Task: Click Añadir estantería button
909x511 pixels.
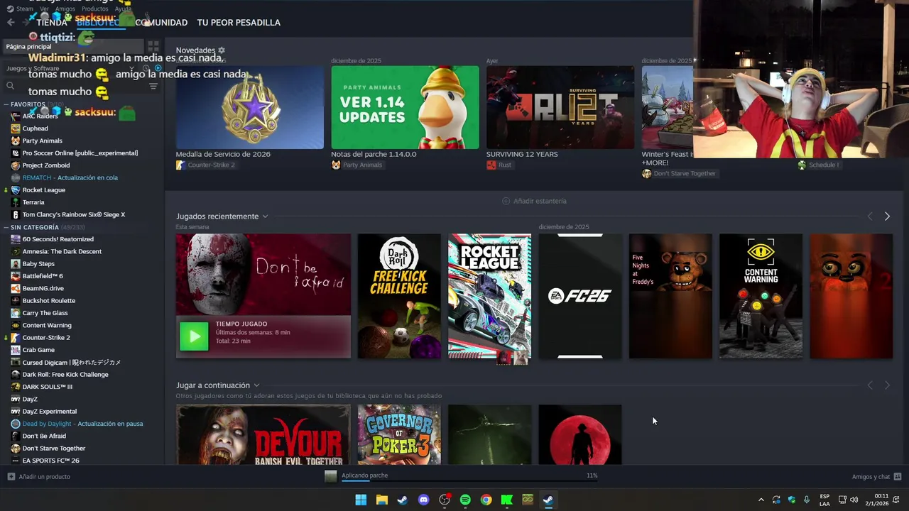Action: (534, 201)
